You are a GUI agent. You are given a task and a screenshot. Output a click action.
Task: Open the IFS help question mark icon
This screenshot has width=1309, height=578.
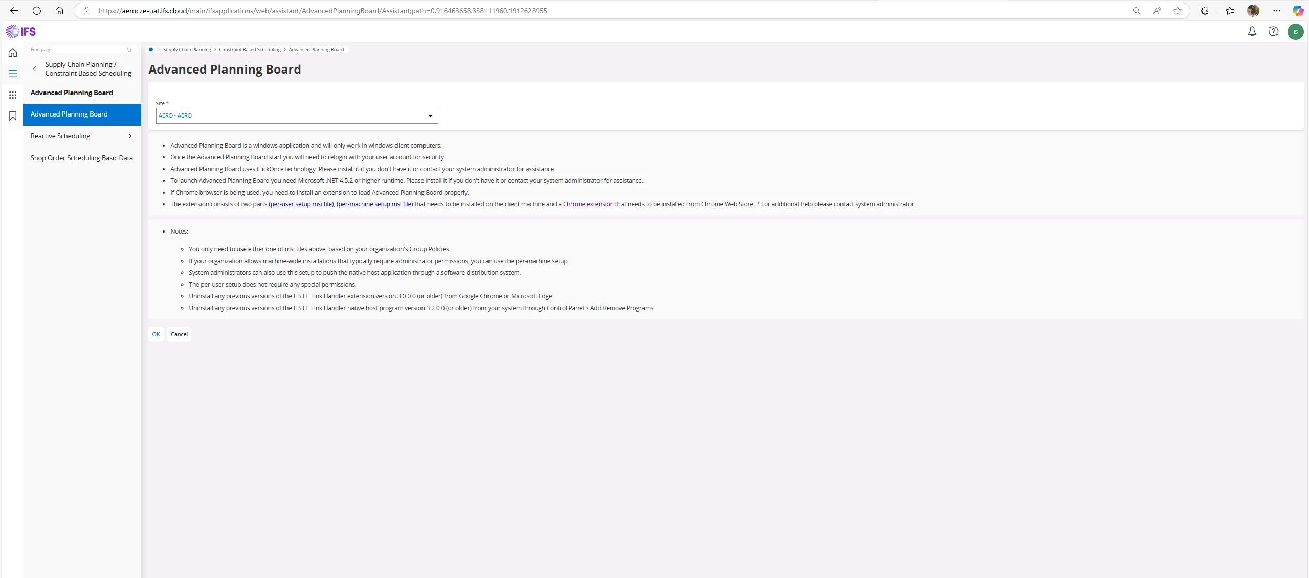pos(1274,32)
